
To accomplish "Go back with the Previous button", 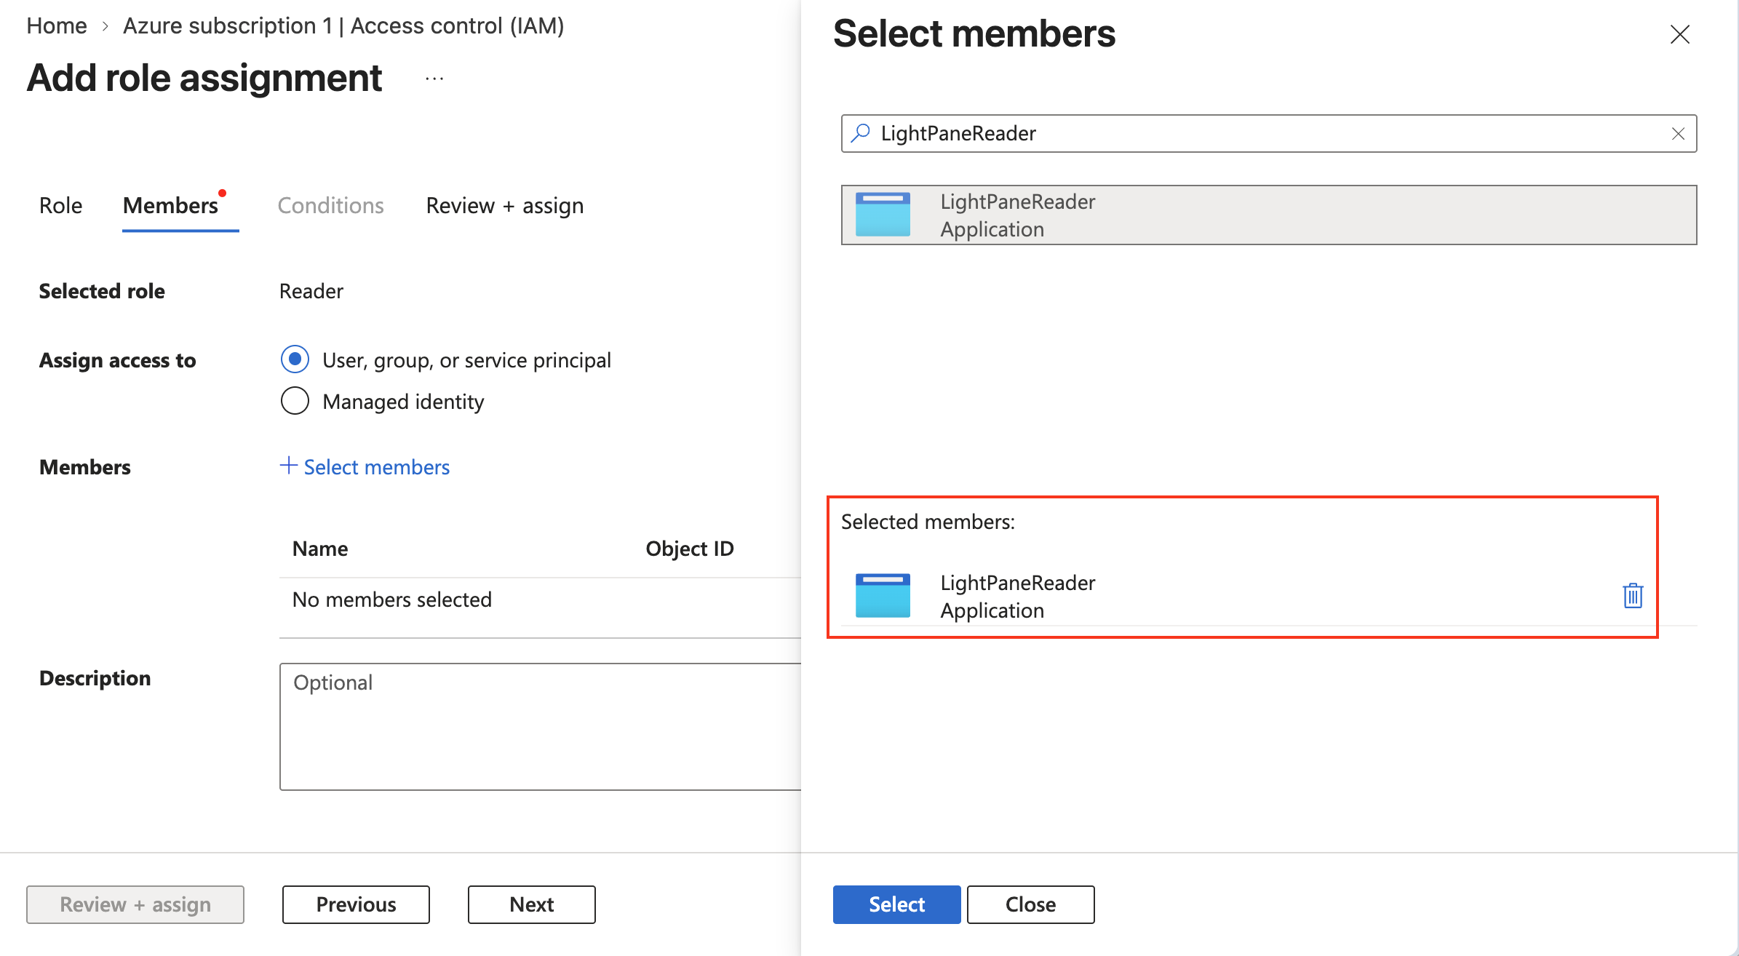I will [356, 904].
